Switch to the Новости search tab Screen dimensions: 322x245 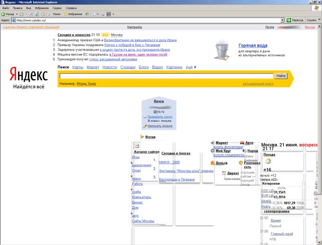pyautogui.click(x=110, y=67)
